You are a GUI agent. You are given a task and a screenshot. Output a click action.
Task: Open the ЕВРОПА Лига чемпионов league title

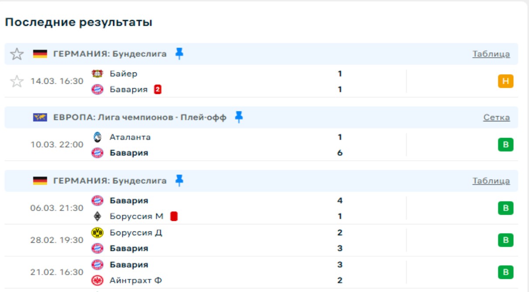point(140,117)
